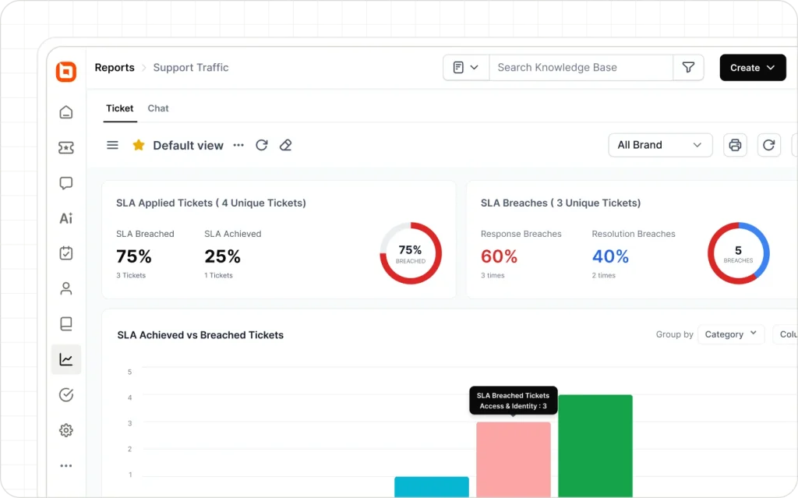The height and width of the screenshot is (498, 798).
Task: Click the green bar in chart
Action: [595, 446]
